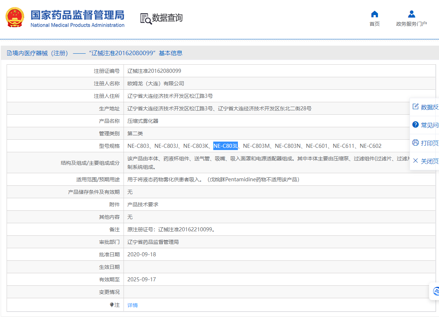439x317 pixels.
Task: Click the document icon before 境内医疗器械 heading
Action: (9, 53)
